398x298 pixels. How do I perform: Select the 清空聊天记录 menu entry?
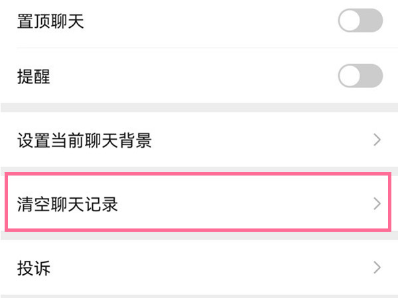[199, 203]
